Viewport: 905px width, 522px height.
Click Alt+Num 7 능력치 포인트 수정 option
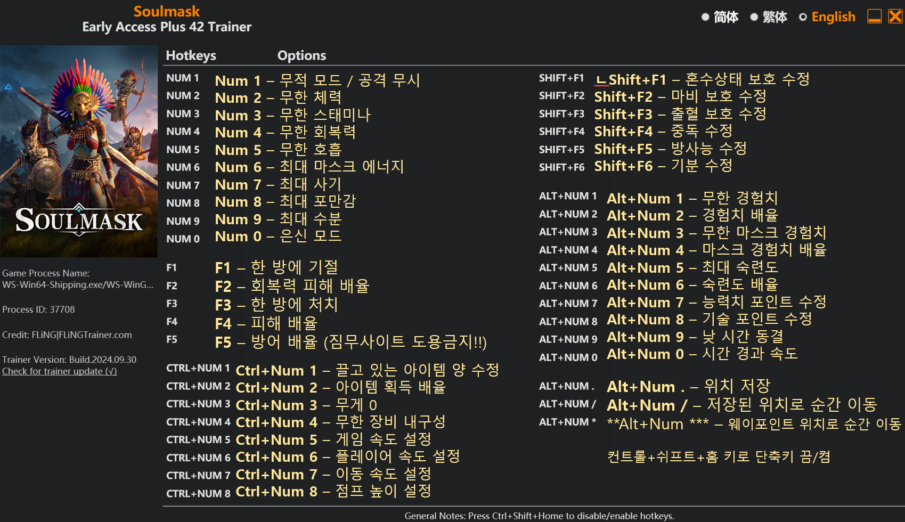point(717,302)
